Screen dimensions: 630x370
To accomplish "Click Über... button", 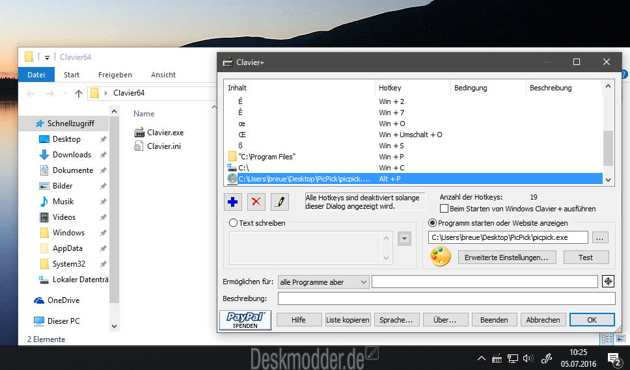I will 445,320.
